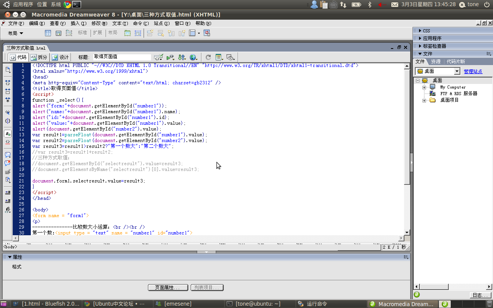Select the Draw Layout Cell tool
The width and height of the screenshot is (493, 308).
click(x=138, y=33)
